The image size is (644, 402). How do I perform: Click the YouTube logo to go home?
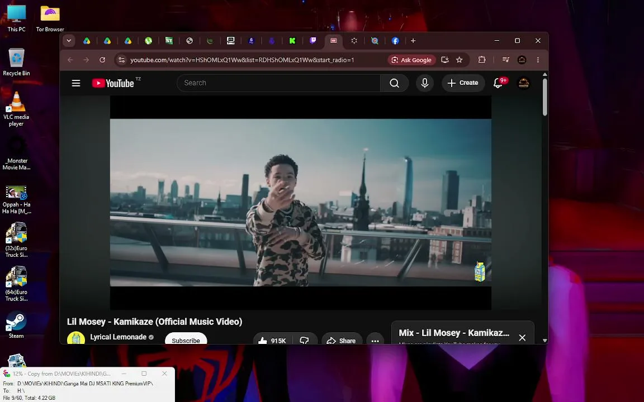[x=113, y=83]
